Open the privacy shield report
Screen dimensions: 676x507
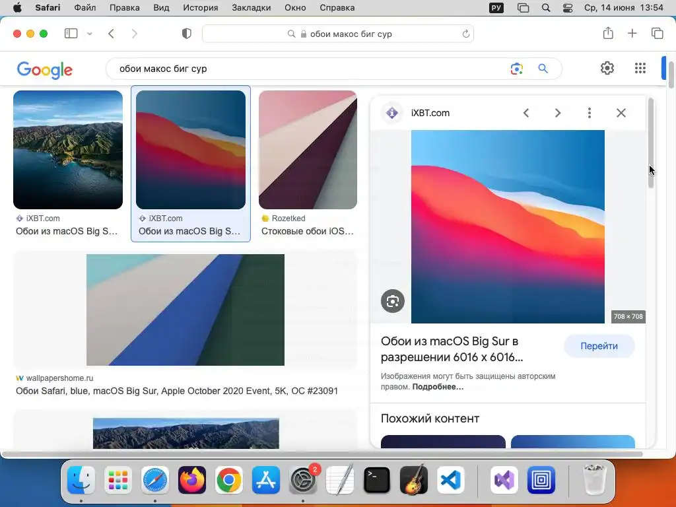[x=187, y=34]
